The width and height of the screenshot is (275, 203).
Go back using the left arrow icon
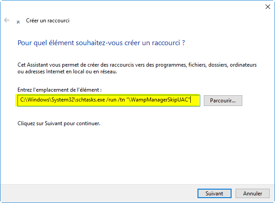7,20
